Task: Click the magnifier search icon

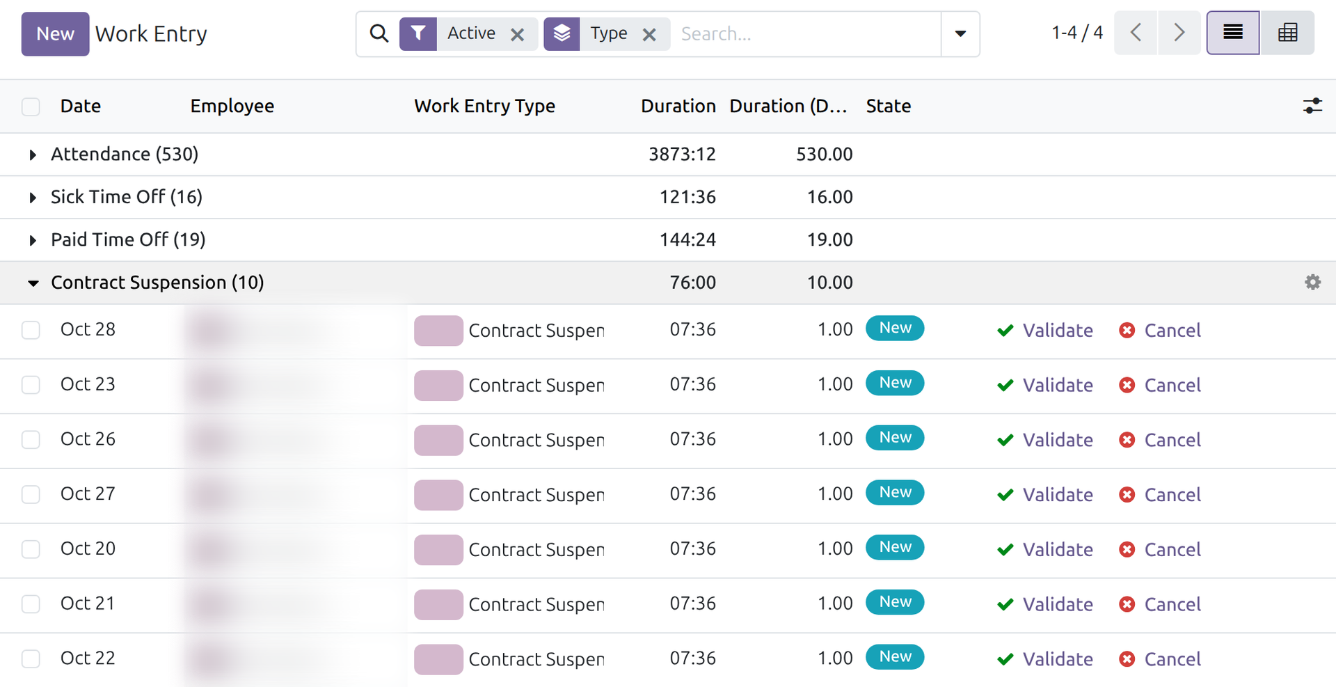Action: pos(379,33)
